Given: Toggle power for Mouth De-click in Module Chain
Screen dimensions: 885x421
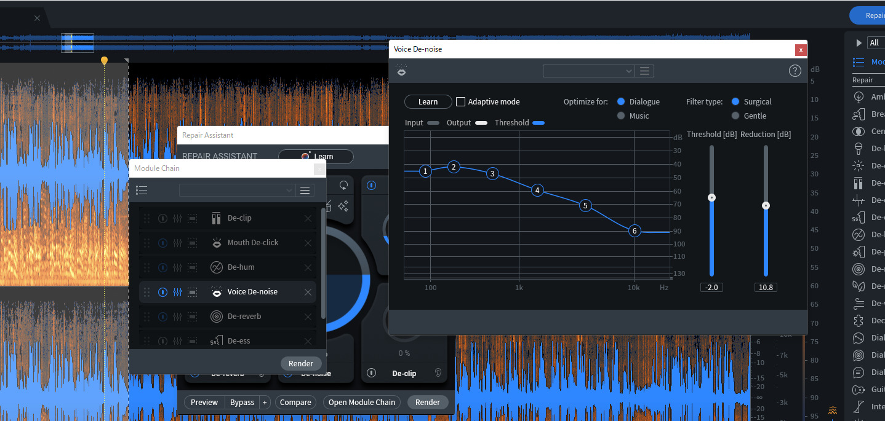Looking at the screenshot, I should coord(162,243).
